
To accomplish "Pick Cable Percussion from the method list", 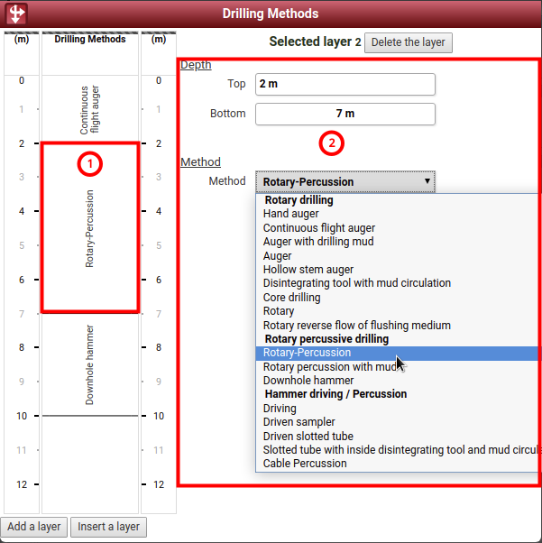I will tap(304, 464).
